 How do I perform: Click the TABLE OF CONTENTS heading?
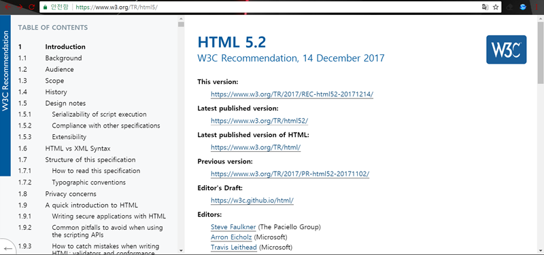(53, 28)
